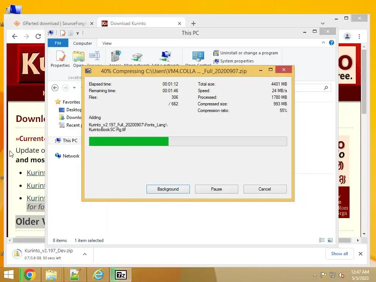376x282 pixels.
Task: Show hidden tray icons arrow
Action: (315, 275)
